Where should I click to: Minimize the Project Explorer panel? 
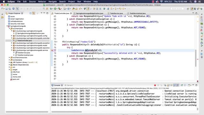click(x=44, y=13)
